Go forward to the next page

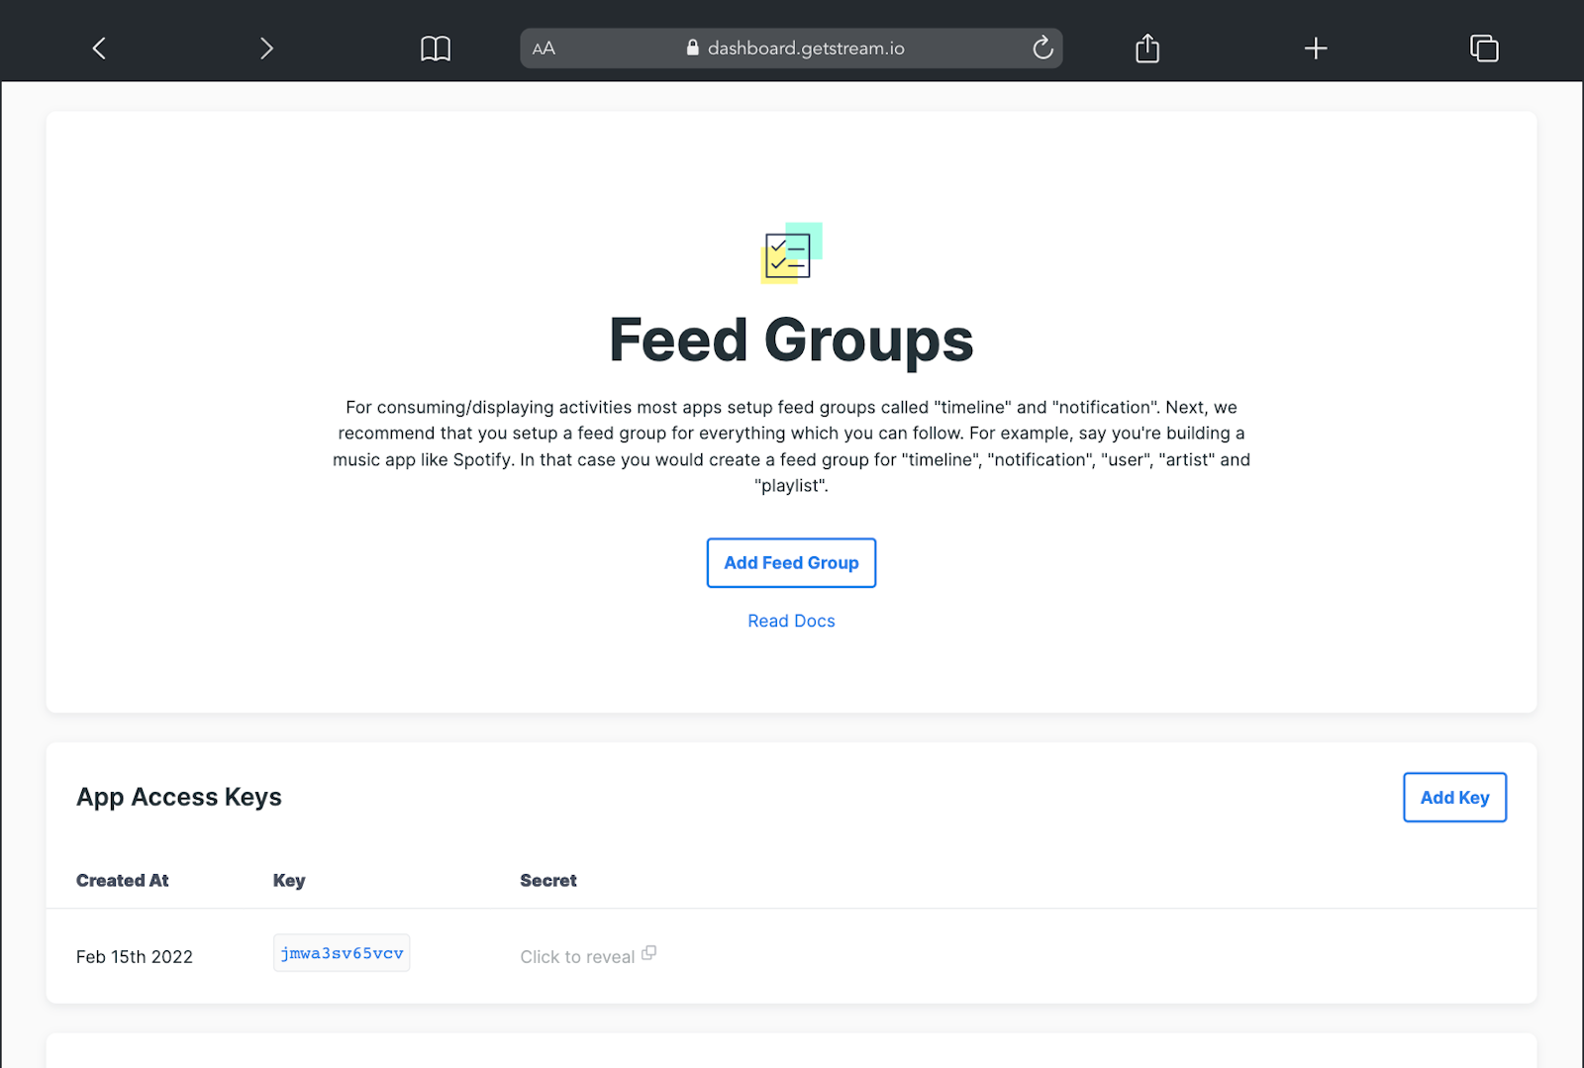(x=265, y=48)
